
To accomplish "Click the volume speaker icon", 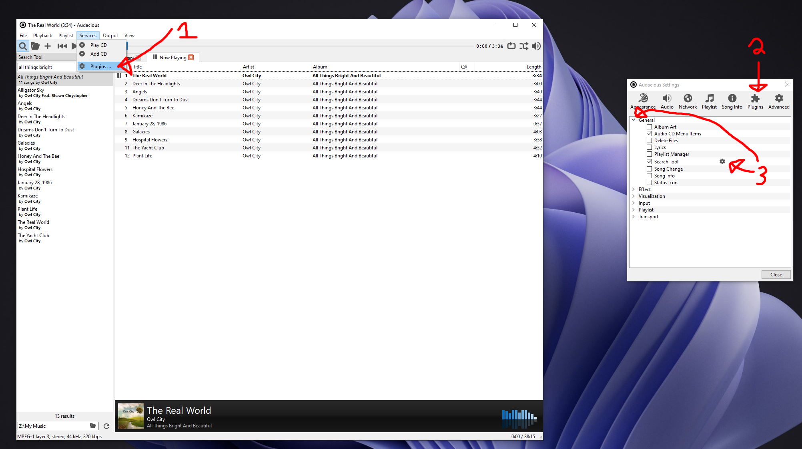I will pyautogui.click(x=536, y=46).
